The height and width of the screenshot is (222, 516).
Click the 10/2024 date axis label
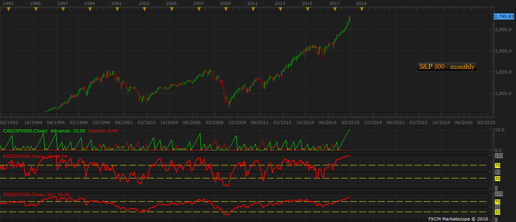pos(441,123)
